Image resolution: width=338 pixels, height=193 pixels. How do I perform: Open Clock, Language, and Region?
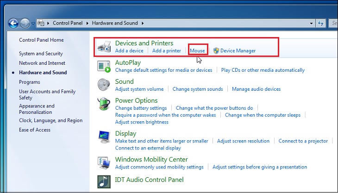pyautogui.click(x=50, y=120)
